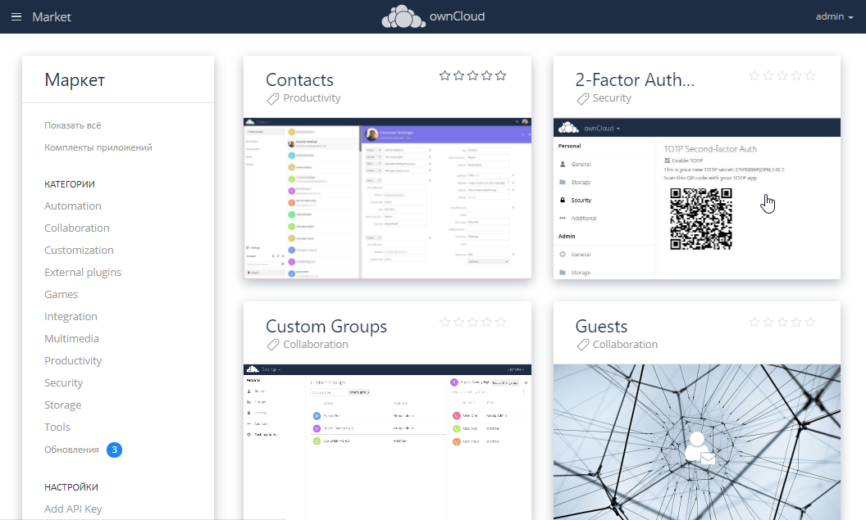Select the Automation category

click(x=73, y=206)
